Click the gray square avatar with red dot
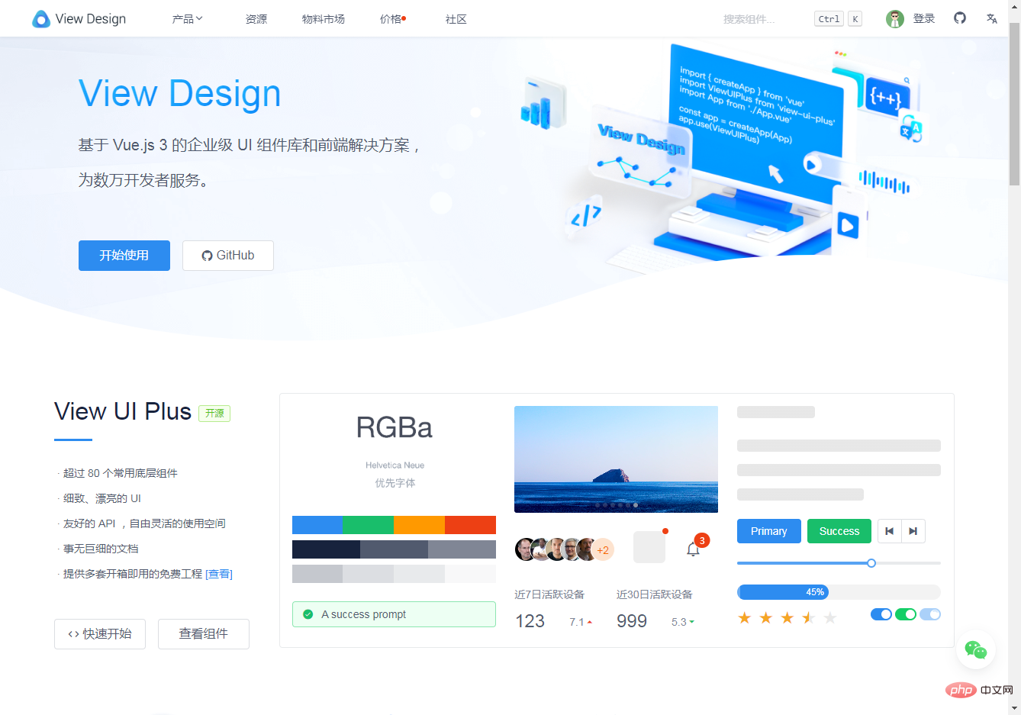1021x715 pixels. point(649,547)
